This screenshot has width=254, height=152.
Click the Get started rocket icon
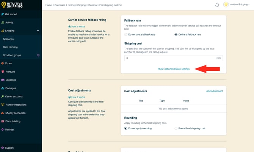pos(3,14)
